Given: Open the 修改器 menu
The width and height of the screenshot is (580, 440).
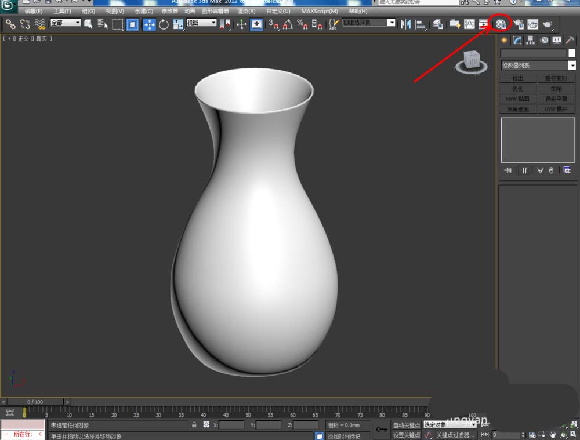Looking at the screenshot, I should (170, 11).
